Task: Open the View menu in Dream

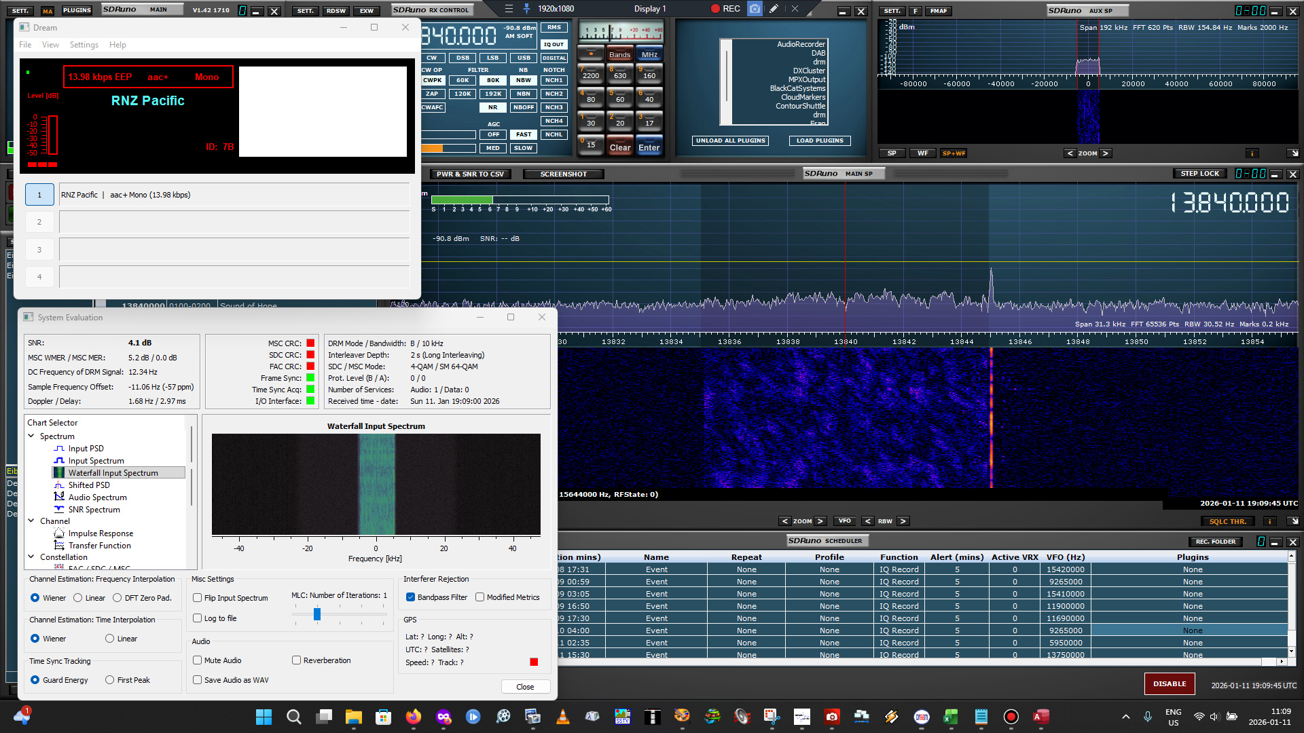Action: 50,45
